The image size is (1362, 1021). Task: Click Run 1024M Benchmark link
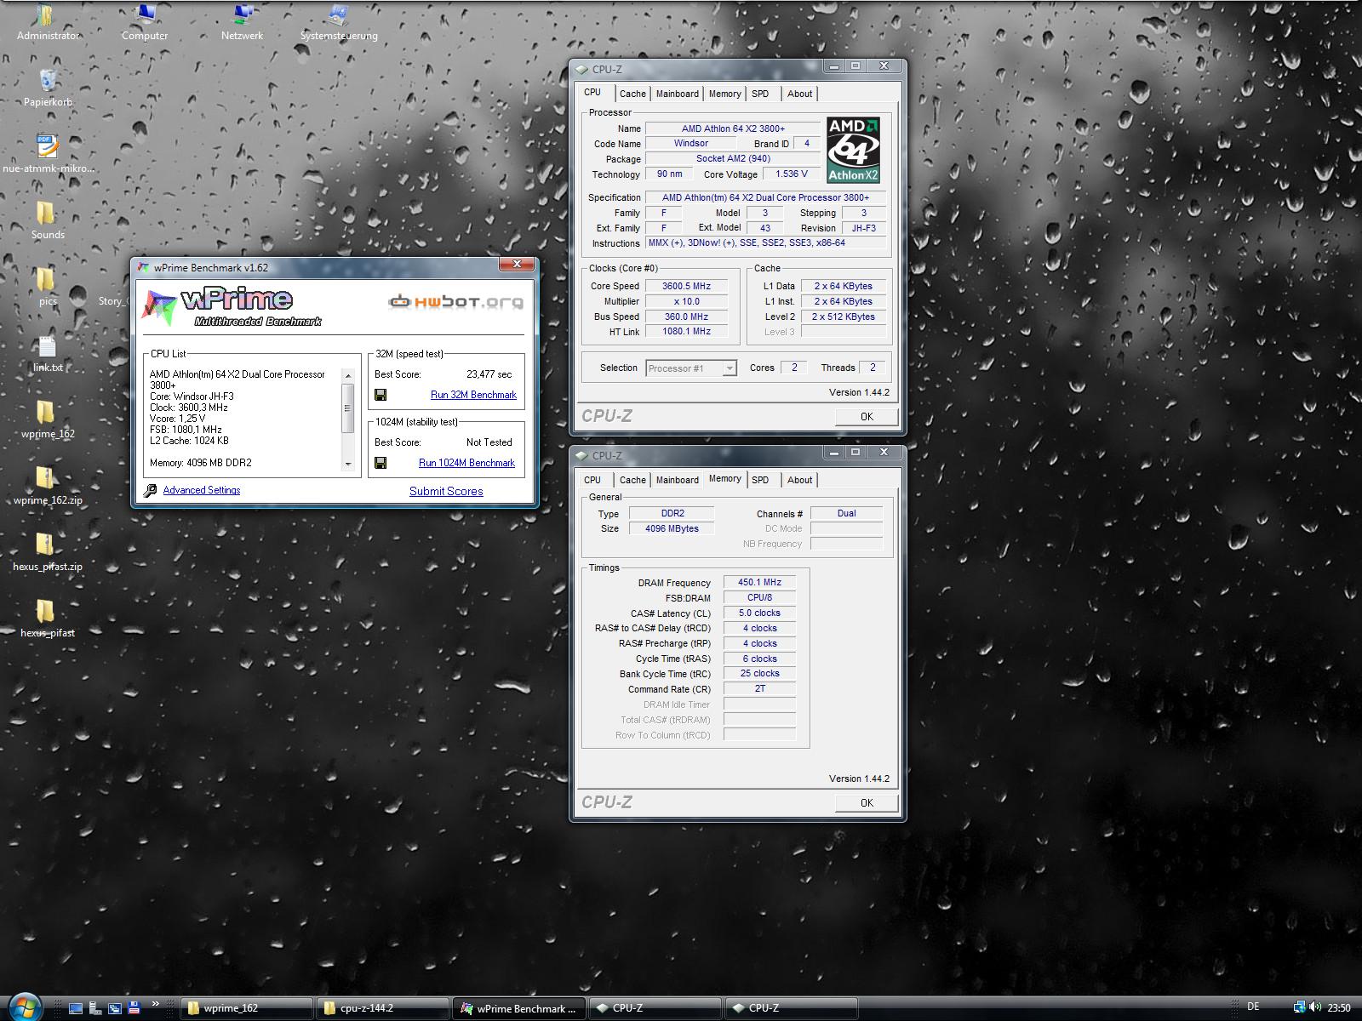466,463
